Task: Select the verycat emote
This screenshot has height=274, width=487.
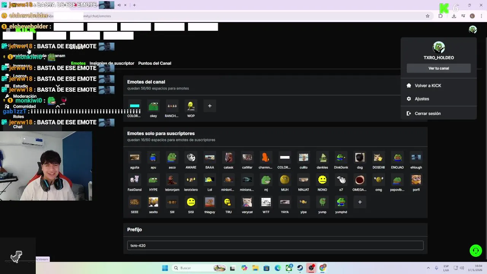Action: tap(247, 202)
